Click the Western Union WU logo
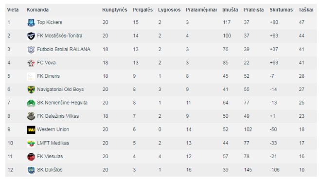Viewport: 321px width, 180px height. (x=31, y=129)
